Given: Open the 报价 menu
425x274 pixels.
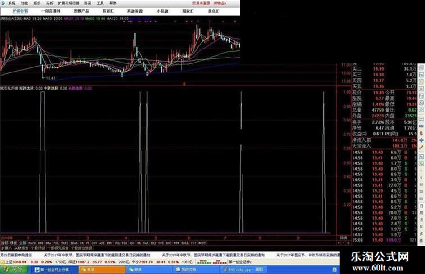Looking at the screenshot, I should (x=37, y=3).
